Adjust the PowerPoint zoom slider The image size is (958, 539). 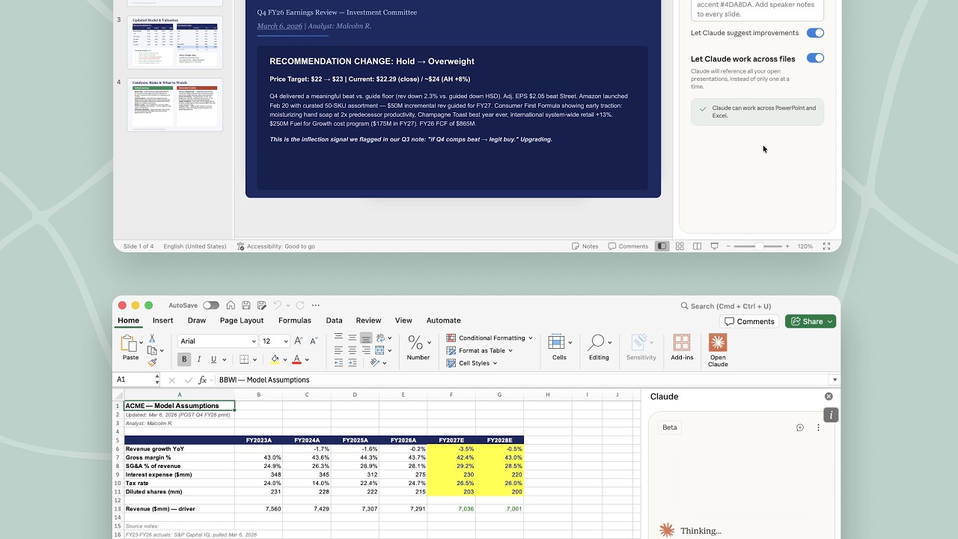(x=759, y=246)
